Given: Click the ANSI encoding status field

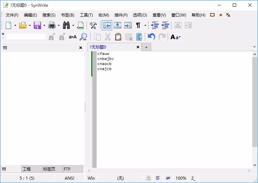Looking at the screenshot, I should pos(69,178).
